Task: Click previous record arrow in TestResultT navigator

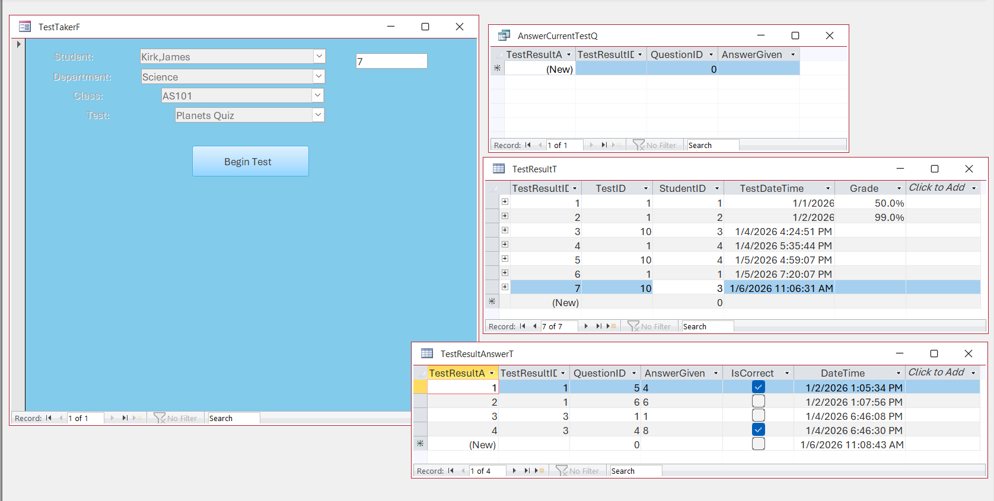Action: 534,326
